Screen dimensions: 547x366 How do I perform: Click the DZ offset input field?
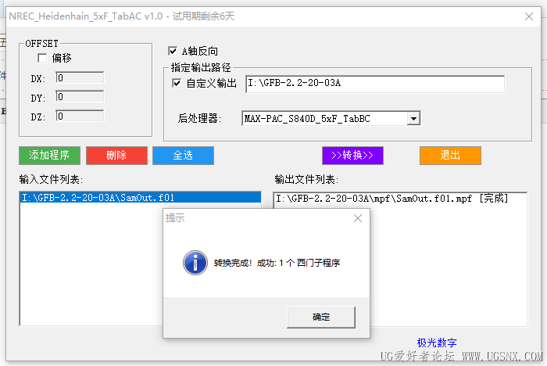coord(80,116)
